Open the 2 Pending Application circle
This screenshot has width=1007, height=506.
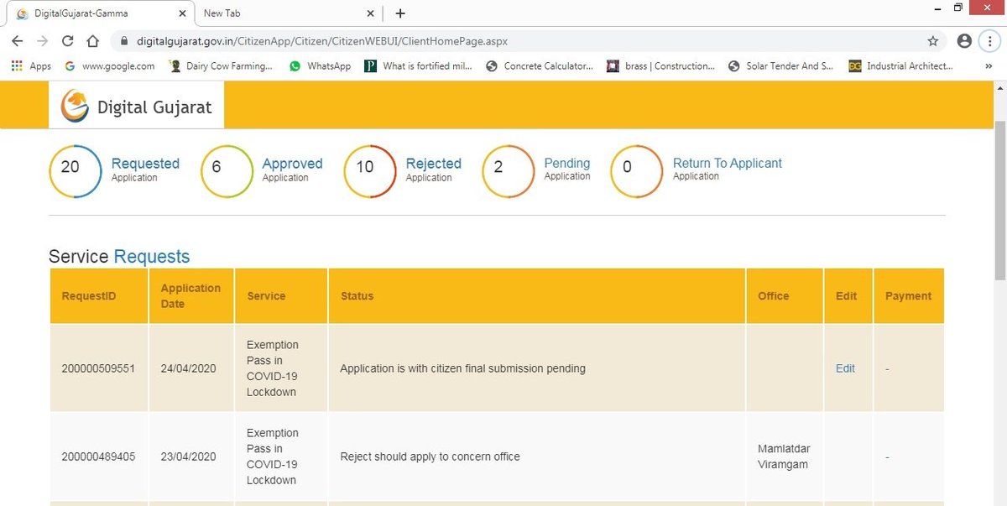coord(508,171)
